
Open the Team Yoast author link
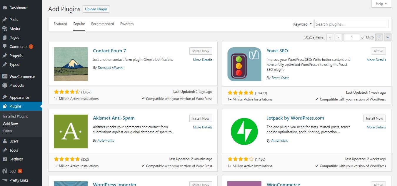280,78
